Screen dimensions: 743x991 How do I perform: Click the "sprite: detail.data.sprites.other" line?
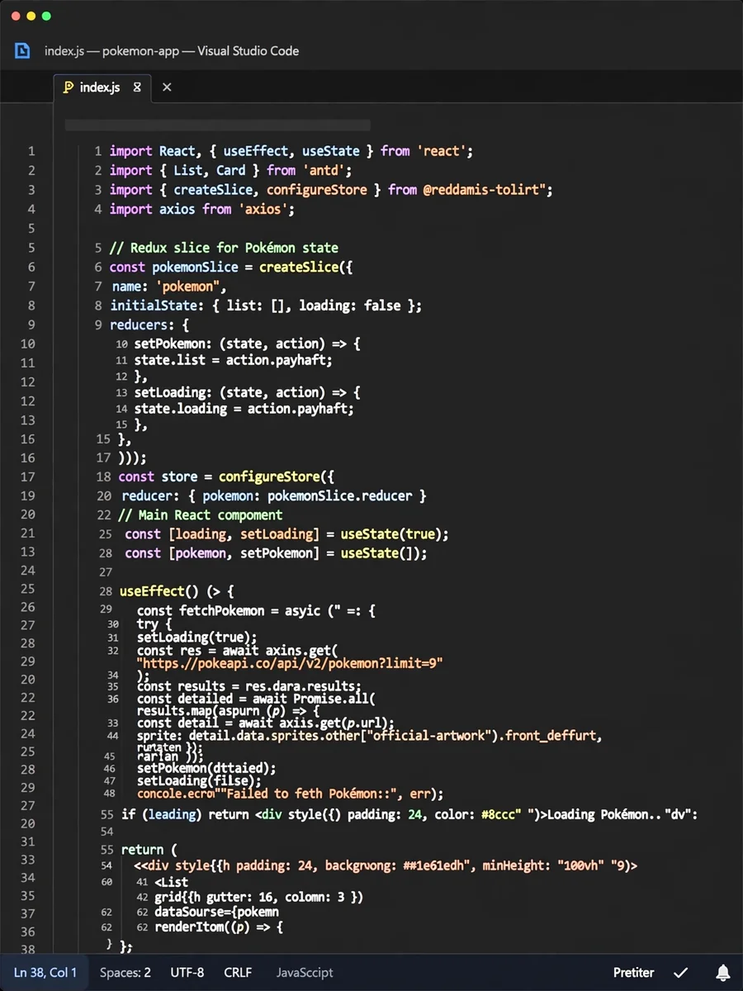pyautogui.click(x=370, y=735)
